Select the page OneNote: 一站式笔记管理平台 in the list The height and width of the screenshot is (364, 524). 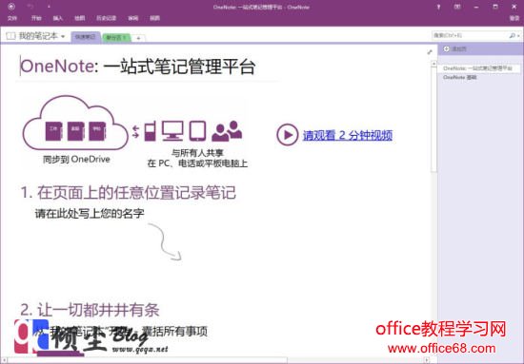[479, 68]
